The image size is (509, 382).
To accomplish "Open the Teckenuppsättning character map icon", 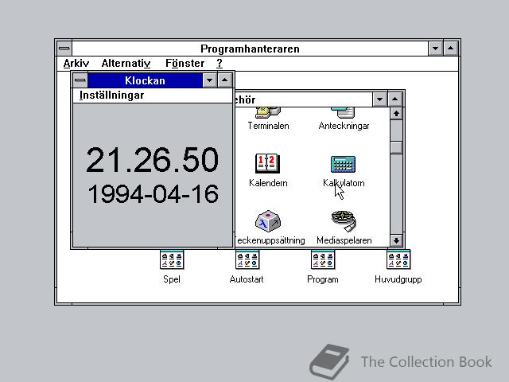I will 268,221.
